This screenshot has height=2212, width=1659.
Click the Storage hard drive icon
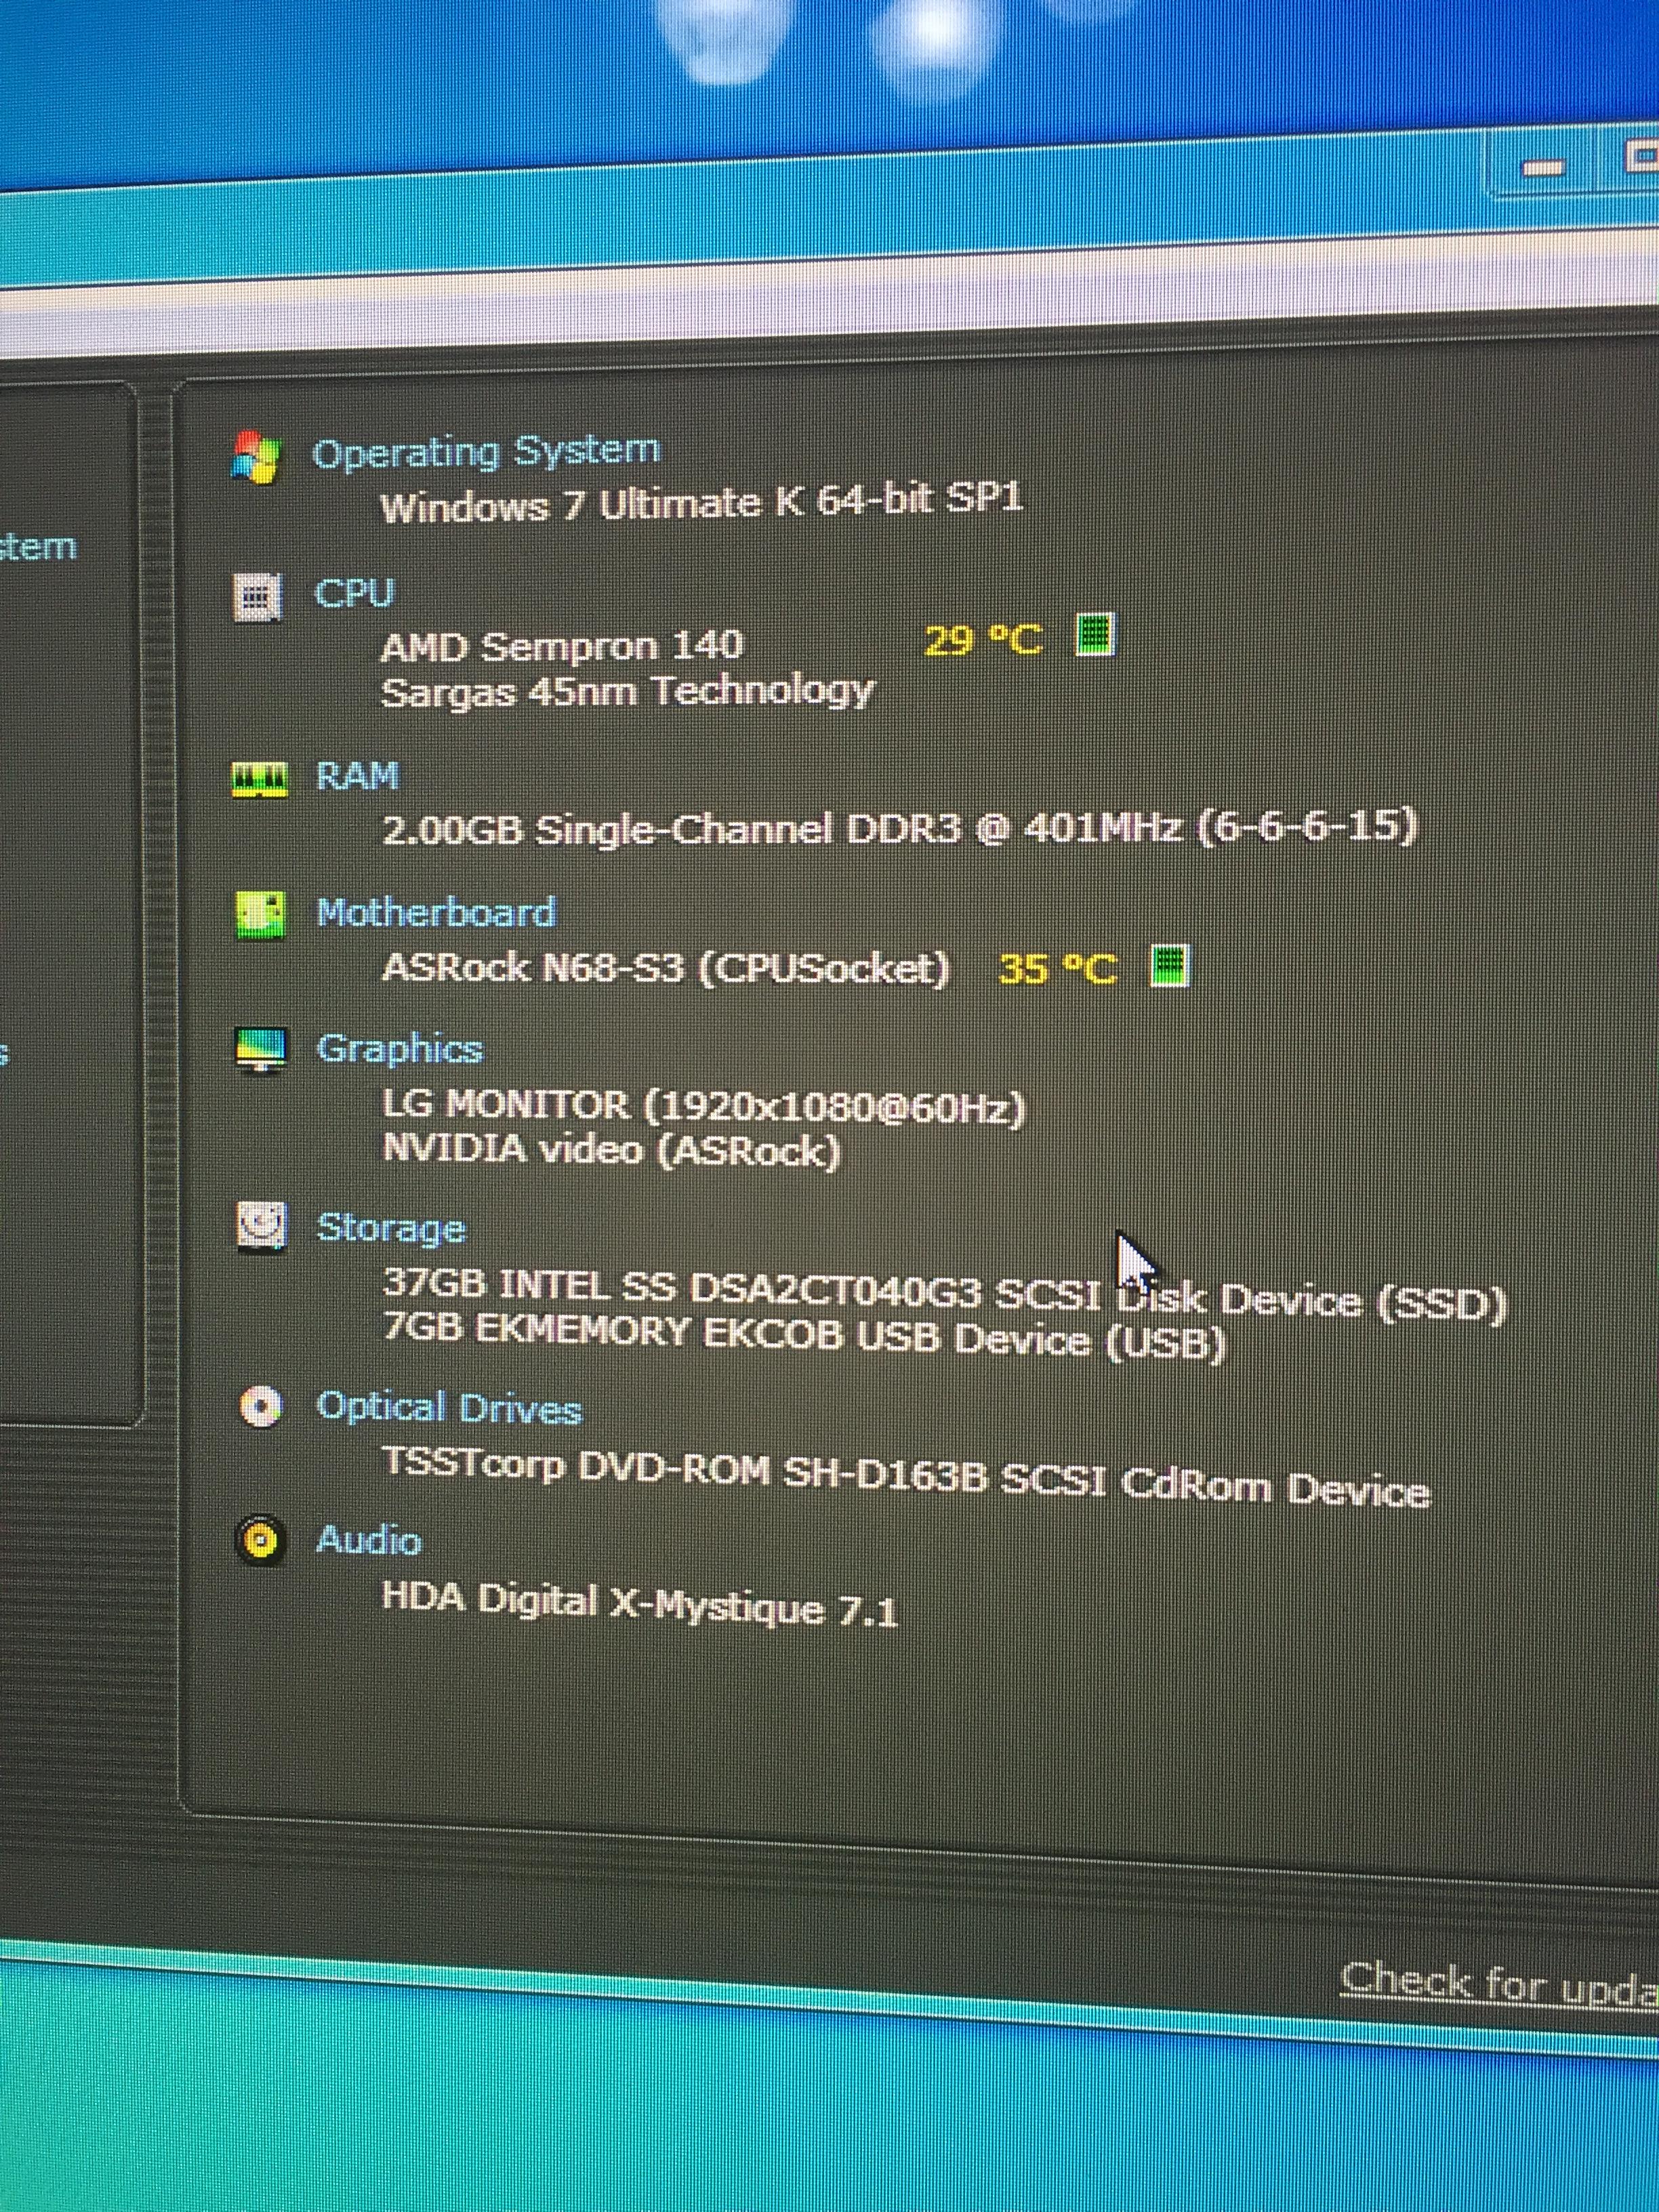[262, 1227]
